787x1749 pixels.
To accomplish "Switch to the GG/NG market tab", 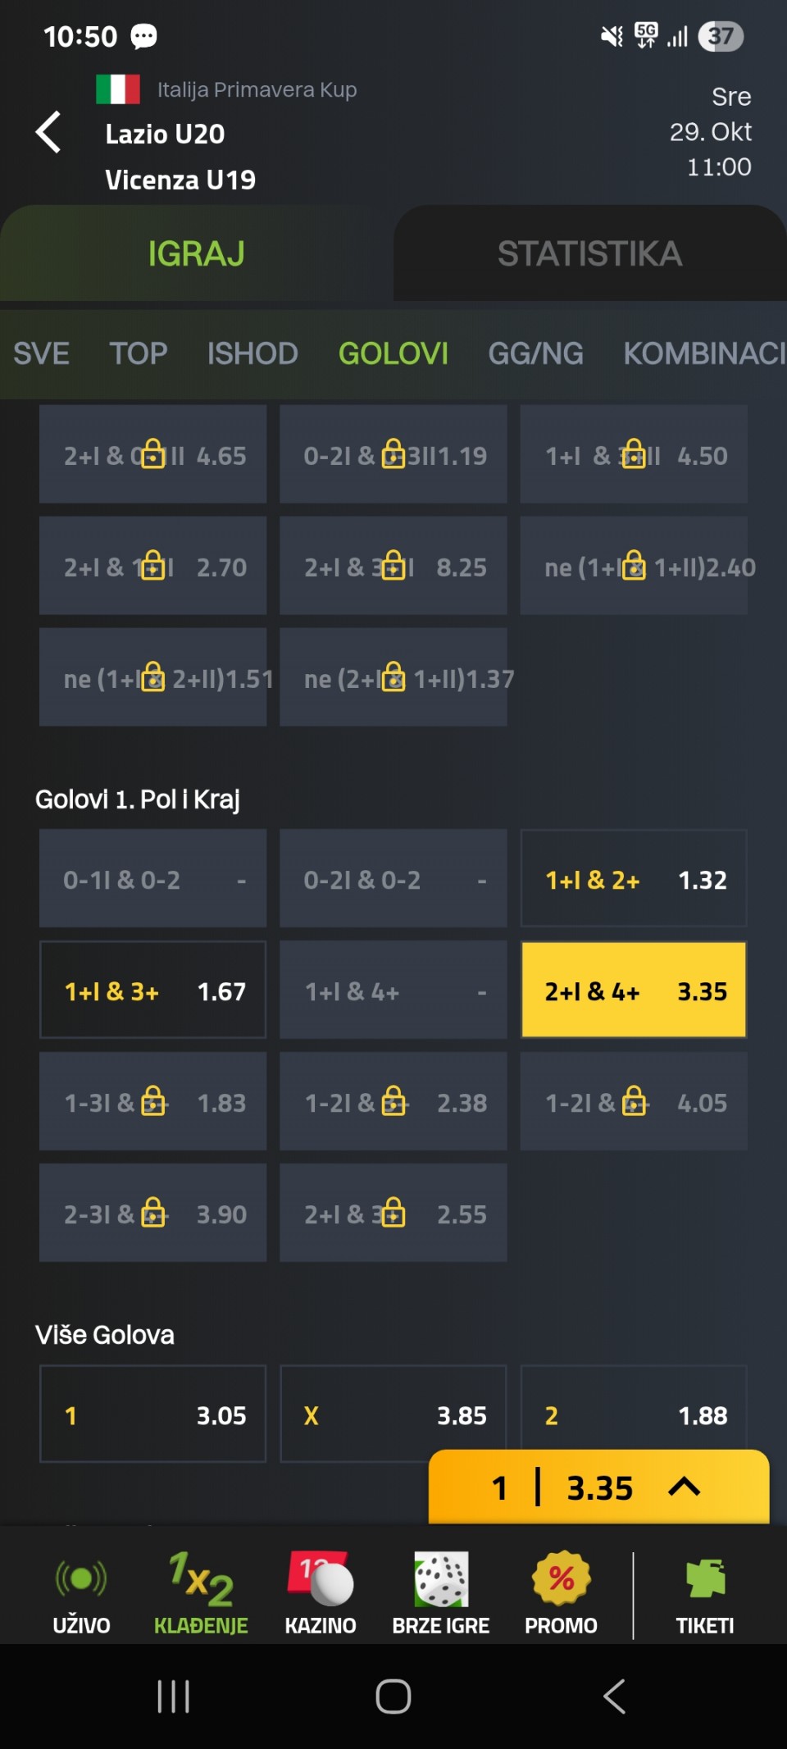I will click(x=536, y=353).
